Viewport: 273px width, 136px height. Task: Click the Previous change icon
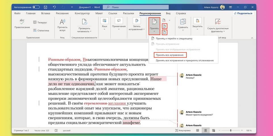point(164,26)
